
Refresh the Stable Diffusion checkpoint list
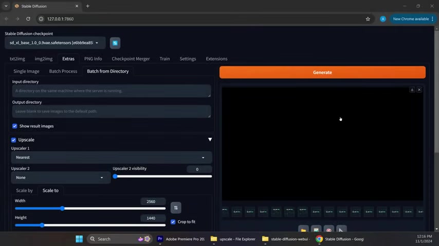115,43
